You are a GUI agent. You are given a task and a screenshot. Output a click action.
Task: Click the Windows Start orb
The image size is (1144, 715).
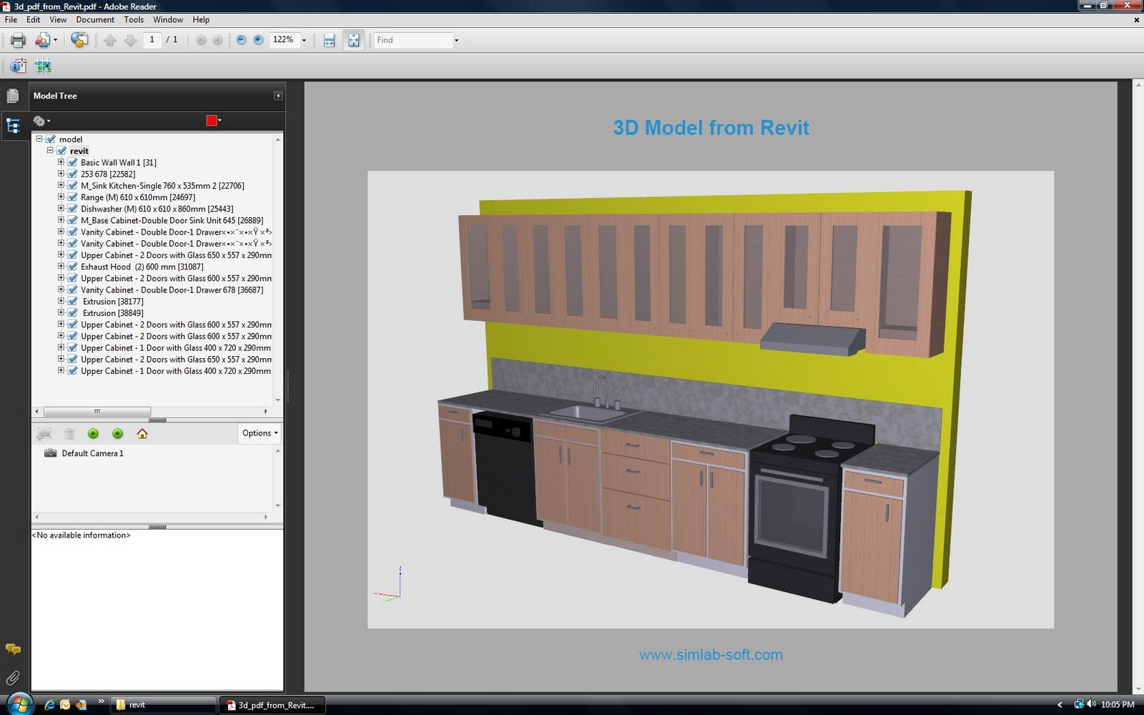coord(19,704)
